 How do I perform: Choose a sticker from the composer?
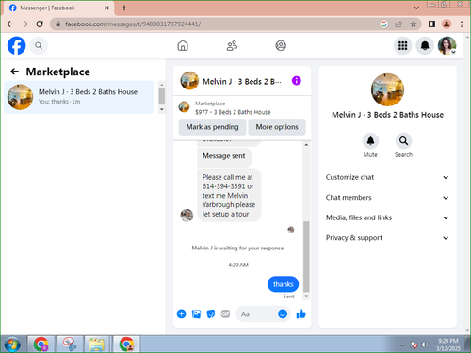pyautogui.click(x=211, y=313)
